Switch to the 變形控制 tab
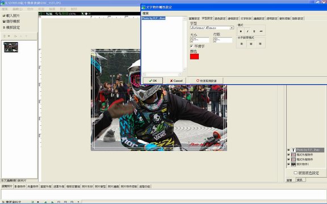327x204 pixels. coord(284,19)
